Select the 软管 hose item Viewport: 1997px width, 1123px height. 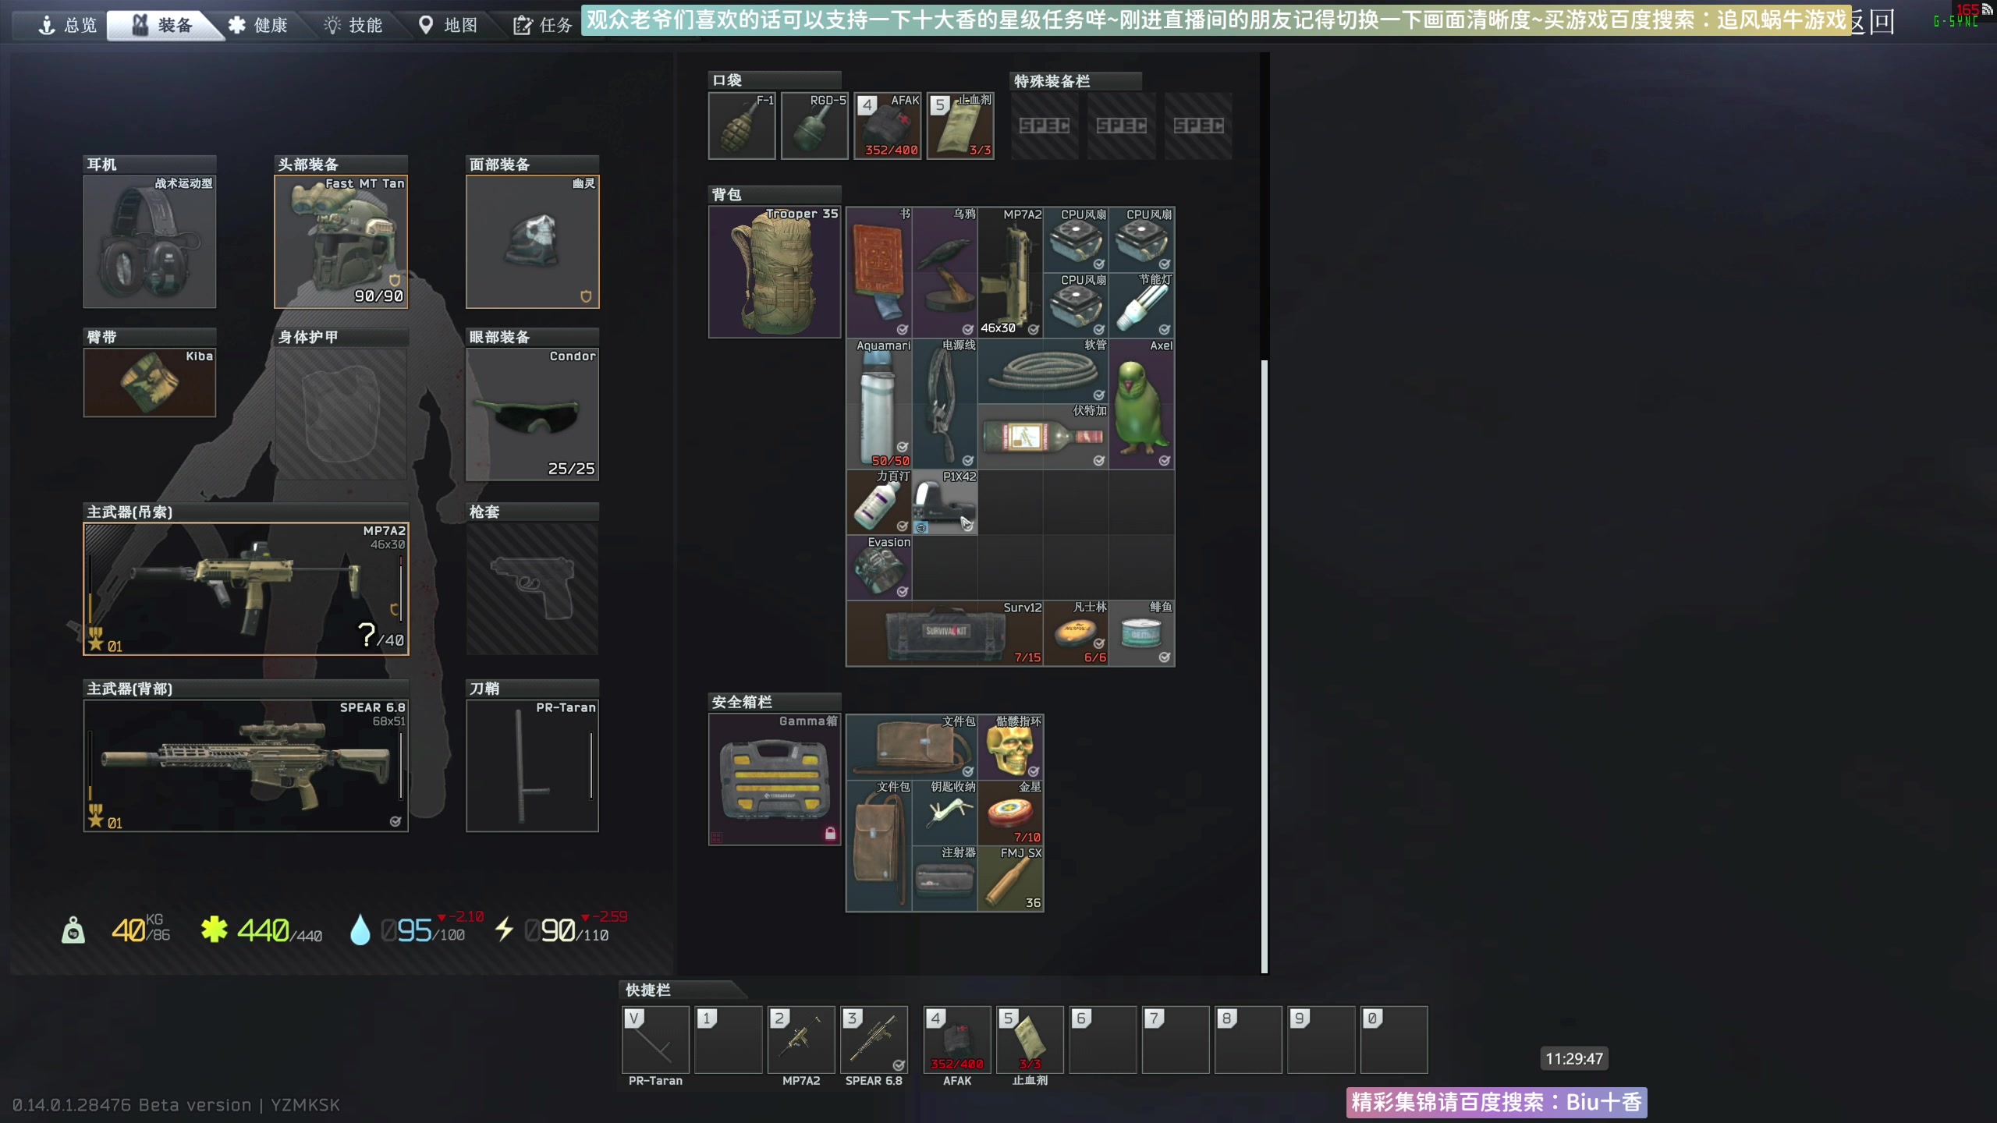[x=1043, y=370]
